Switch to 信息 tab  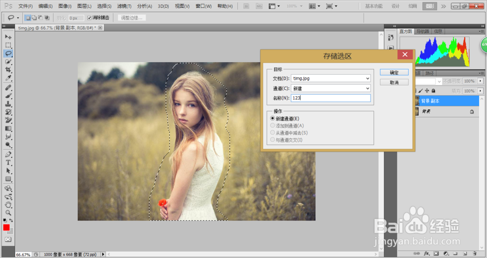point(438,31)
